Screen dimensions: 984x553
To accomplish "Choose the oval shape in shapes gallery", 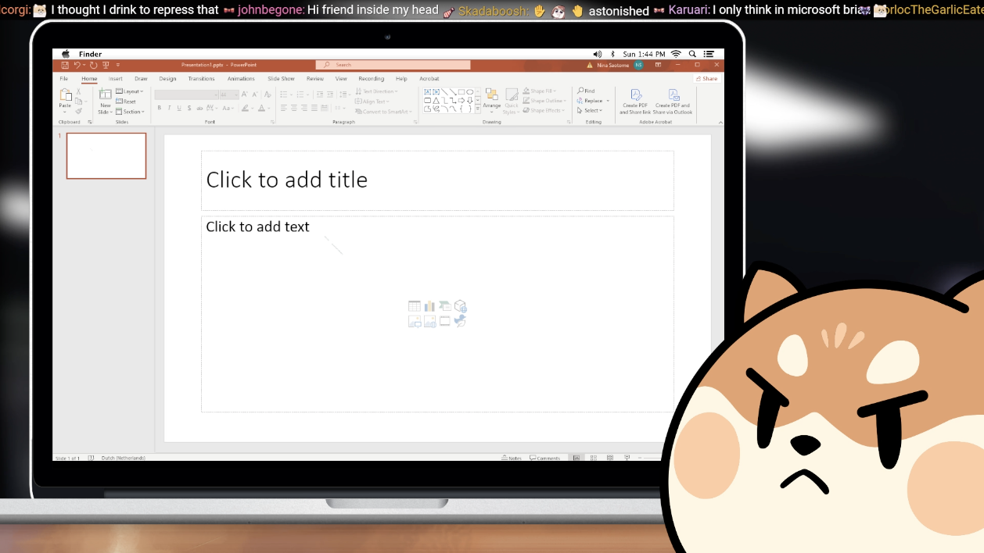I will coord(470,91).
